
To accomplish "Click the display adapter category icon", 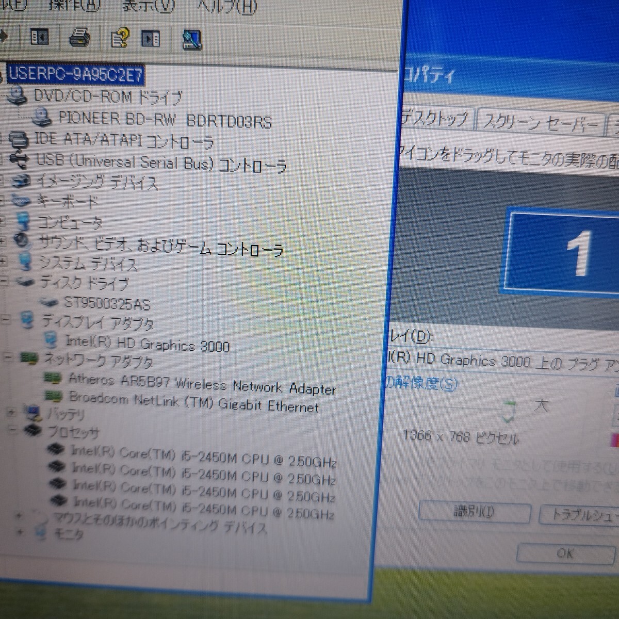I will [28, 320].
